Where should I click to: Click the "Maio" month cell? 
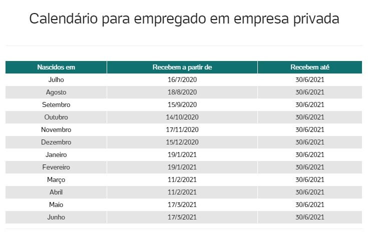(x=56, y=204)
